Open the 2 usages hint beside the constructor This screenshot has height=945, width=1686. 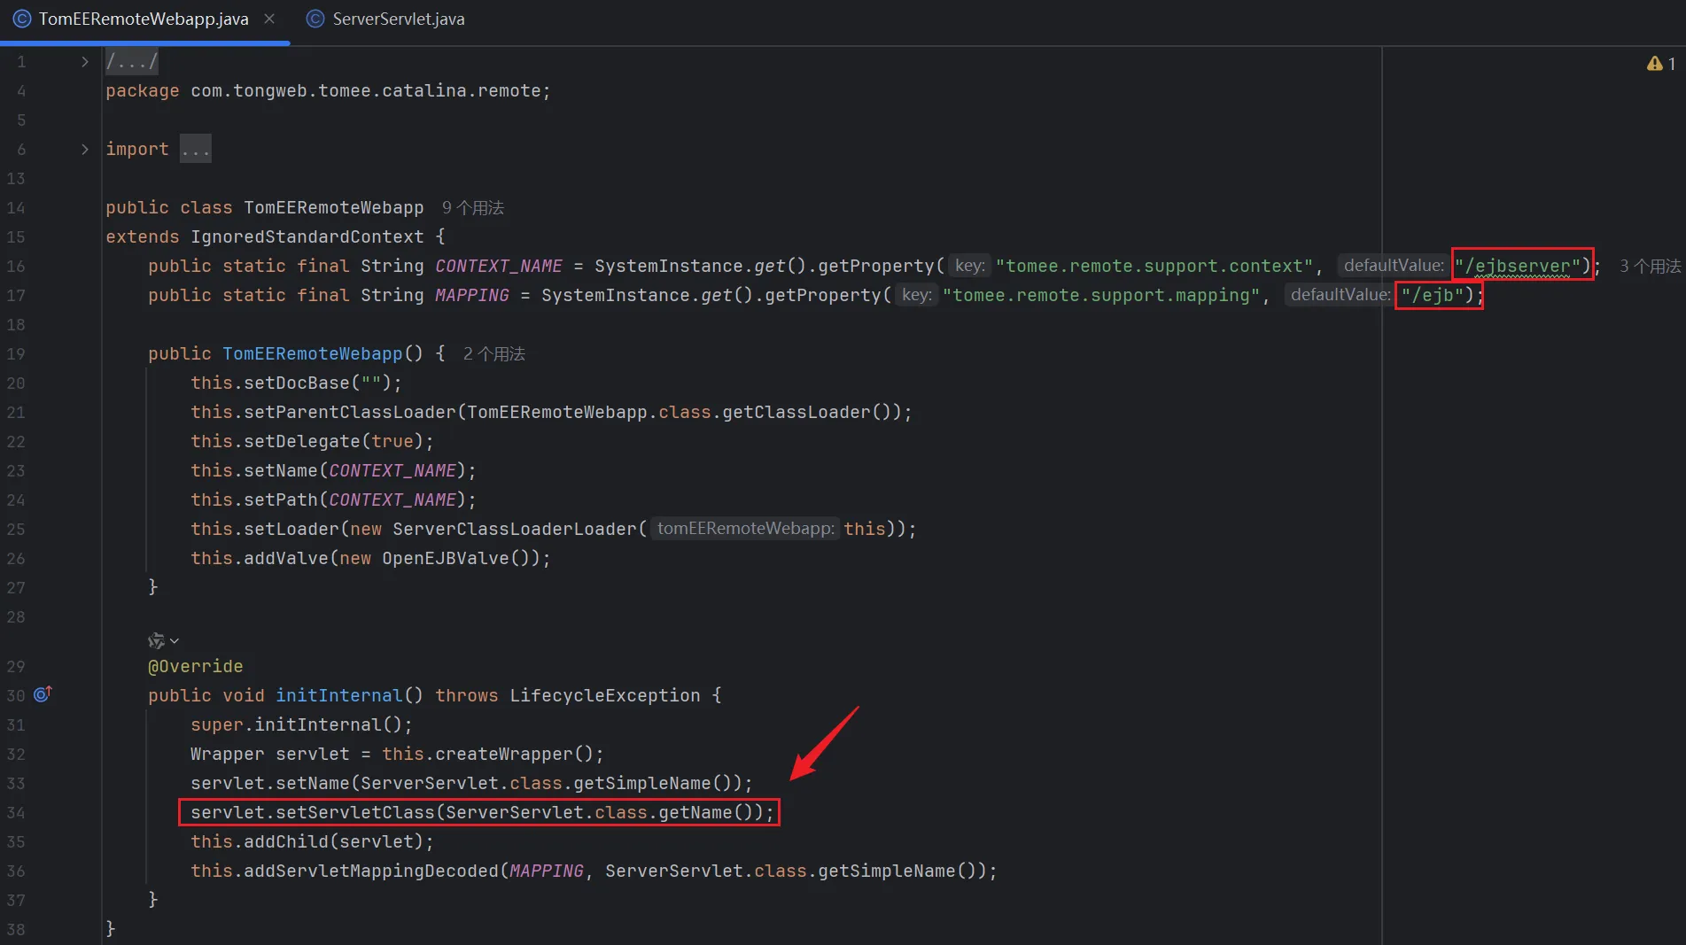click(x=493, y=353)
